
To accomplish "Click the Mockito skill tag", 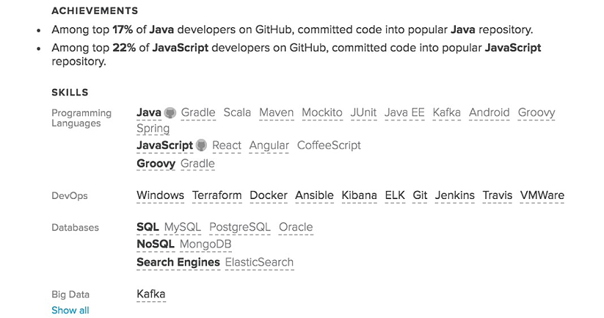I will [x=321, y=113].
